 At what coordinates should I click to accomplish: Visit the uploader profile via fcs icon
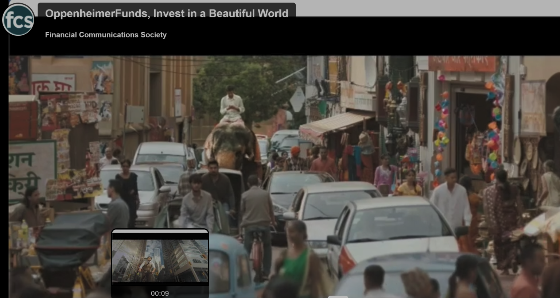[x=18, y=20]
